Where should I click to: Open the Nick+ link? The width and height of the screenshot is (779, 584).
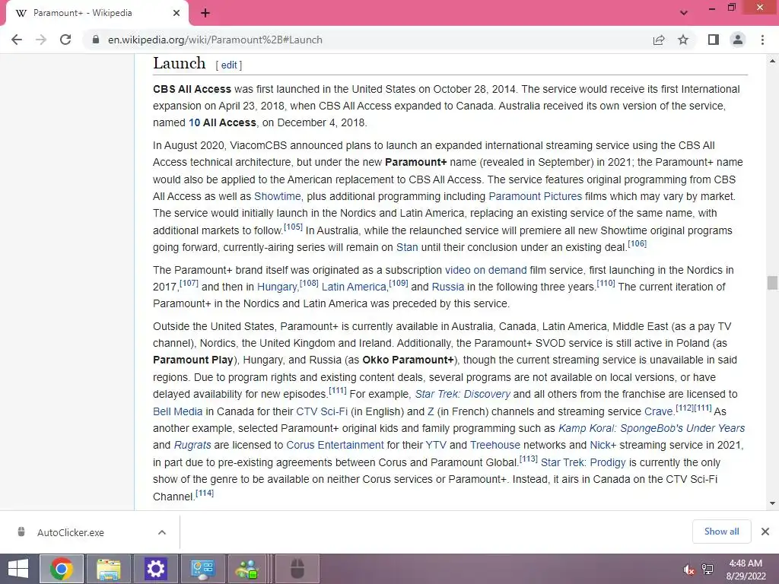603,446
